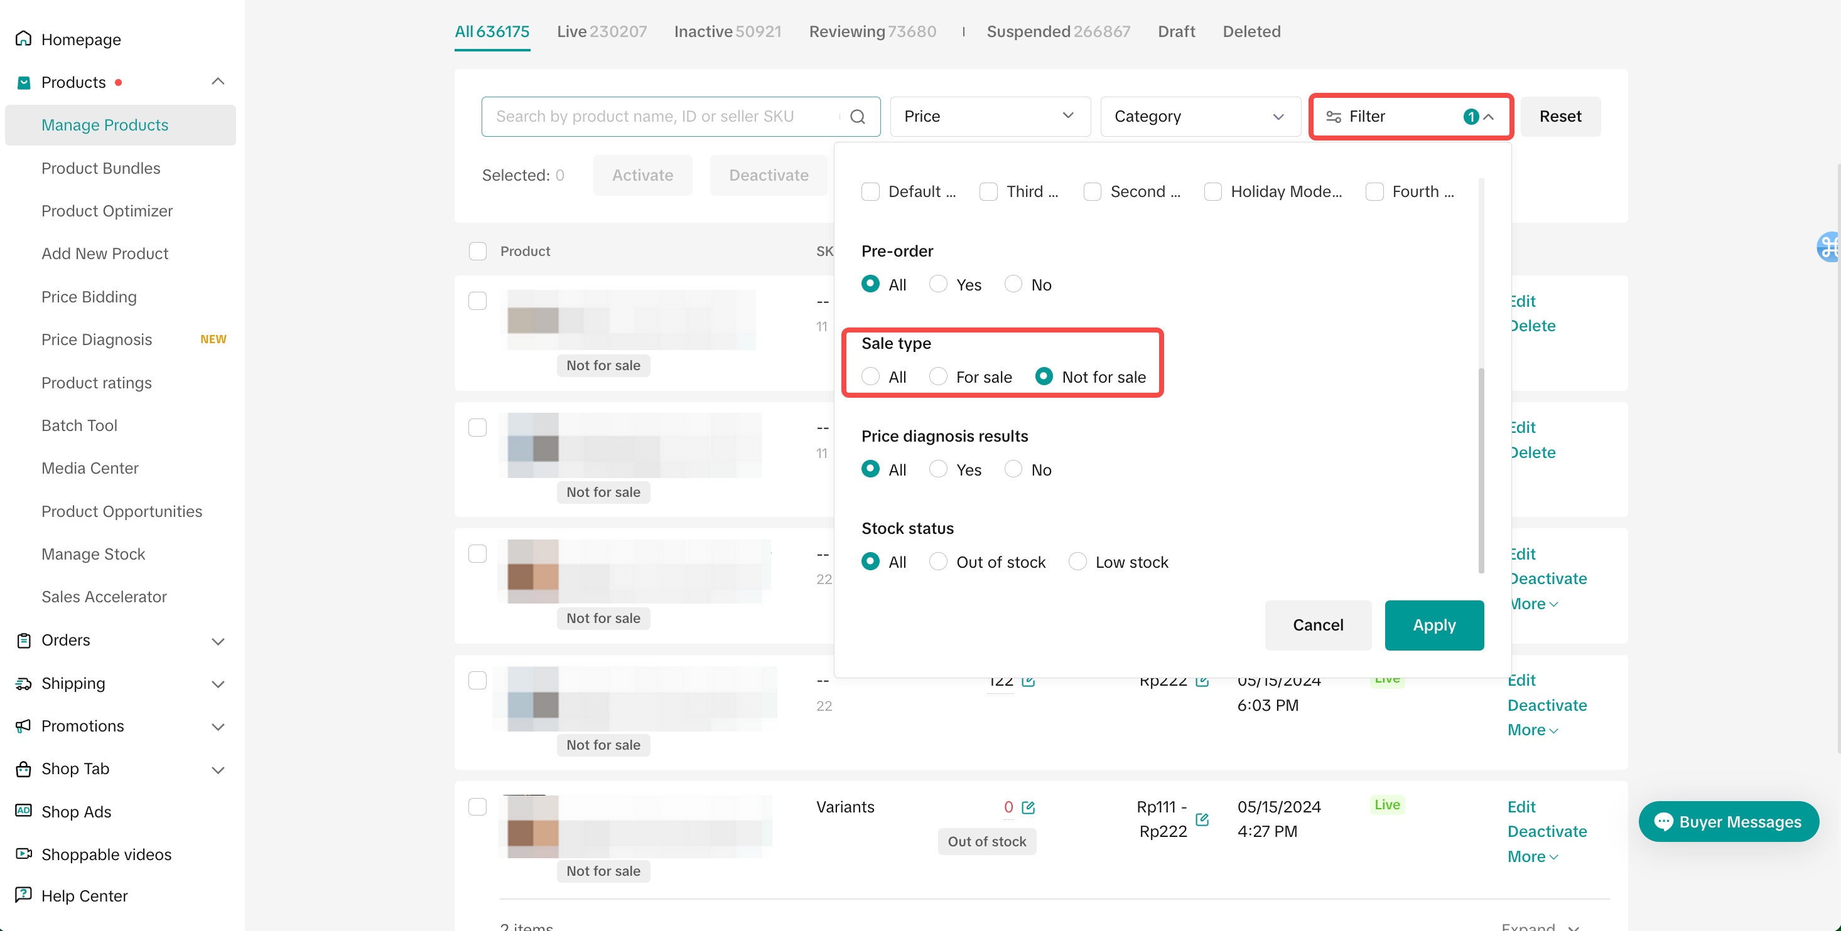Switch to the Suspended tab
The height and width of the screenshot is (931, 1841).
1058,31
